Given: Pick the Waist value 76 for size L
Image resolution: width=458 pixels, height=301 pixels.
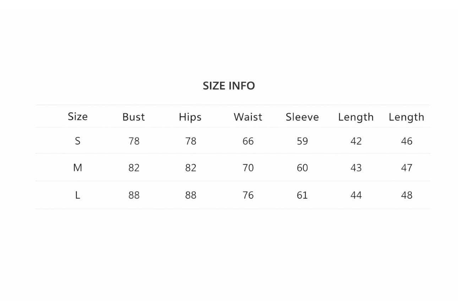Looking at the screenshot, I should click(248, 195).
